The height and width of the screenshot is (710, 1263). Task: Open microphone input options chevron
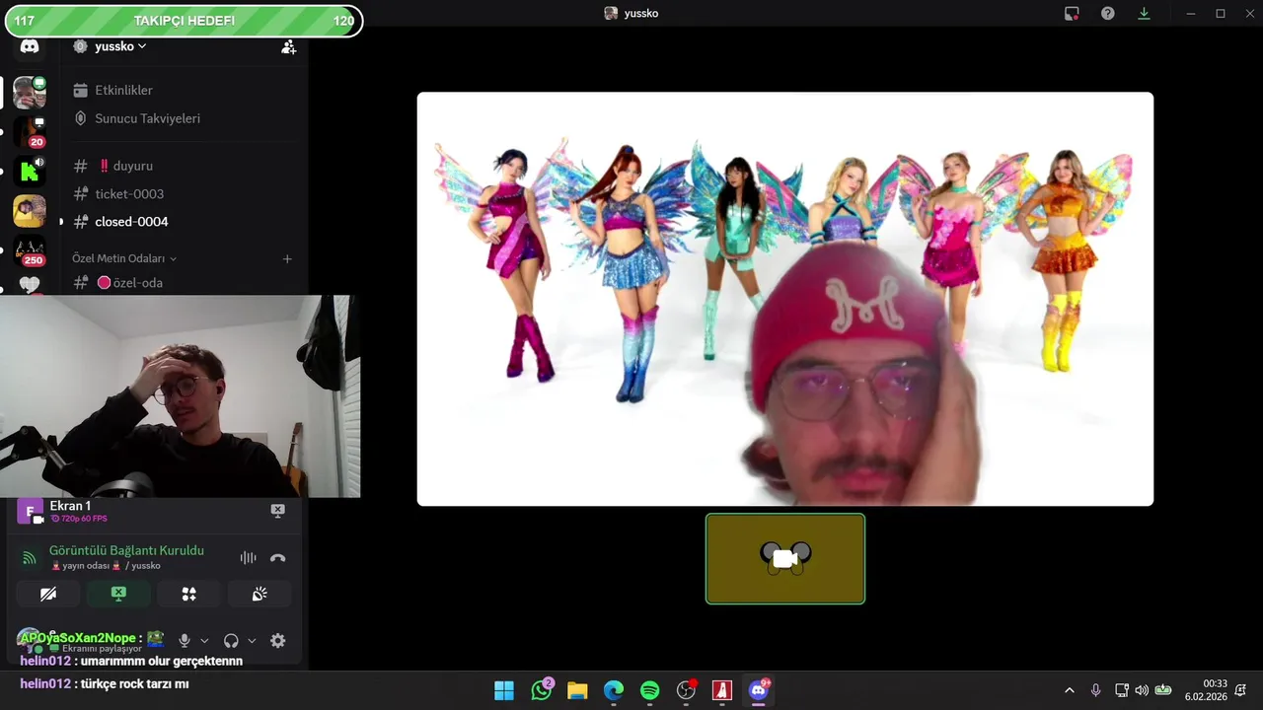point(204,641)
